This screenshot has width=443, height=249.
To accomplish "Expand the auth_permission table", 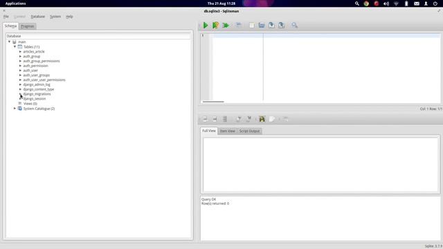I will (20, 66).
